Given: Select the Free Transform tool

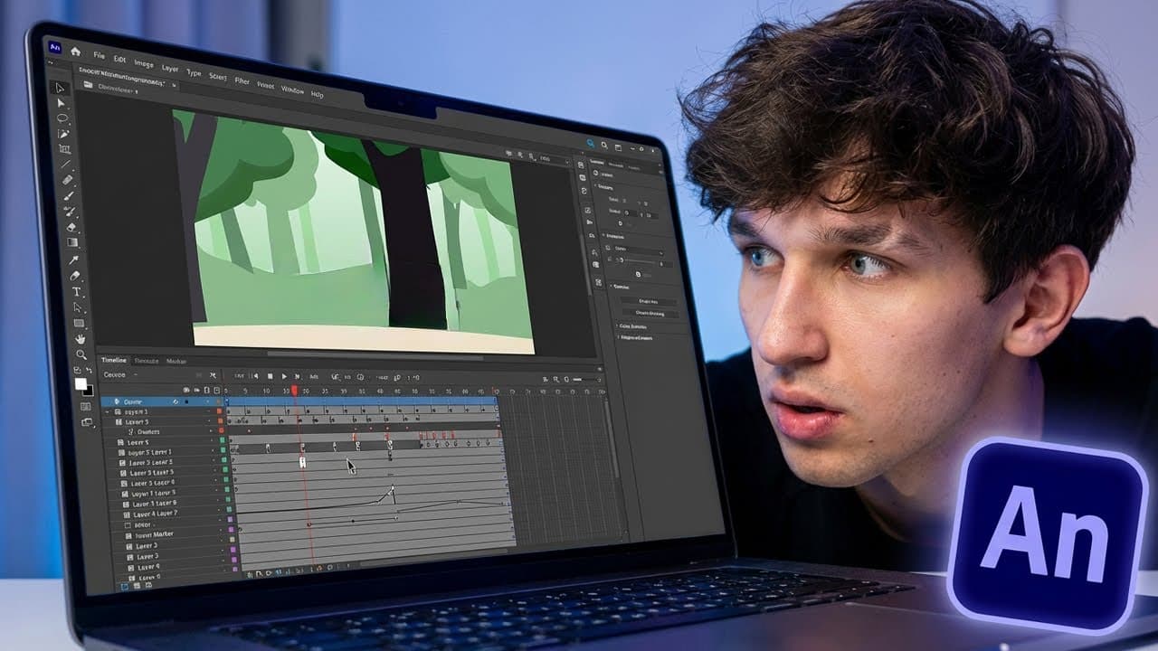Looking at the screenshot, I should pyautogui.click(x=65, y=149).
